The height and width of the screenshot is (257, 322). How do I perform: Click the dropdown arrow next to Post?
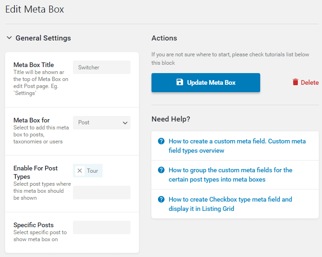tap(125, 123)
